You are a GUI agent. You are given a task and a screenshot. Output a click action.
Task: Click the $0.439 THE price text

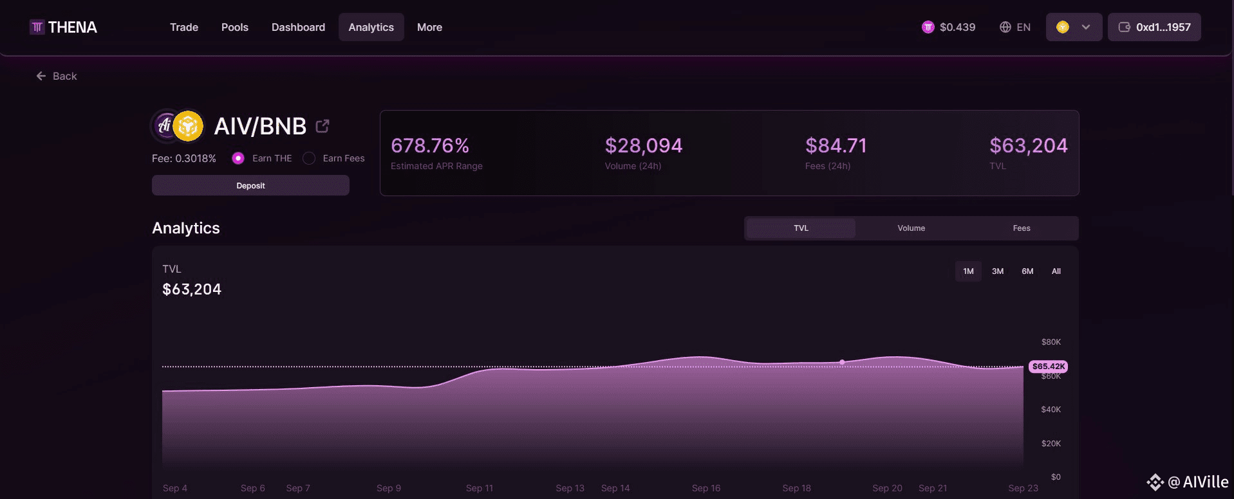tap(957, 27)
